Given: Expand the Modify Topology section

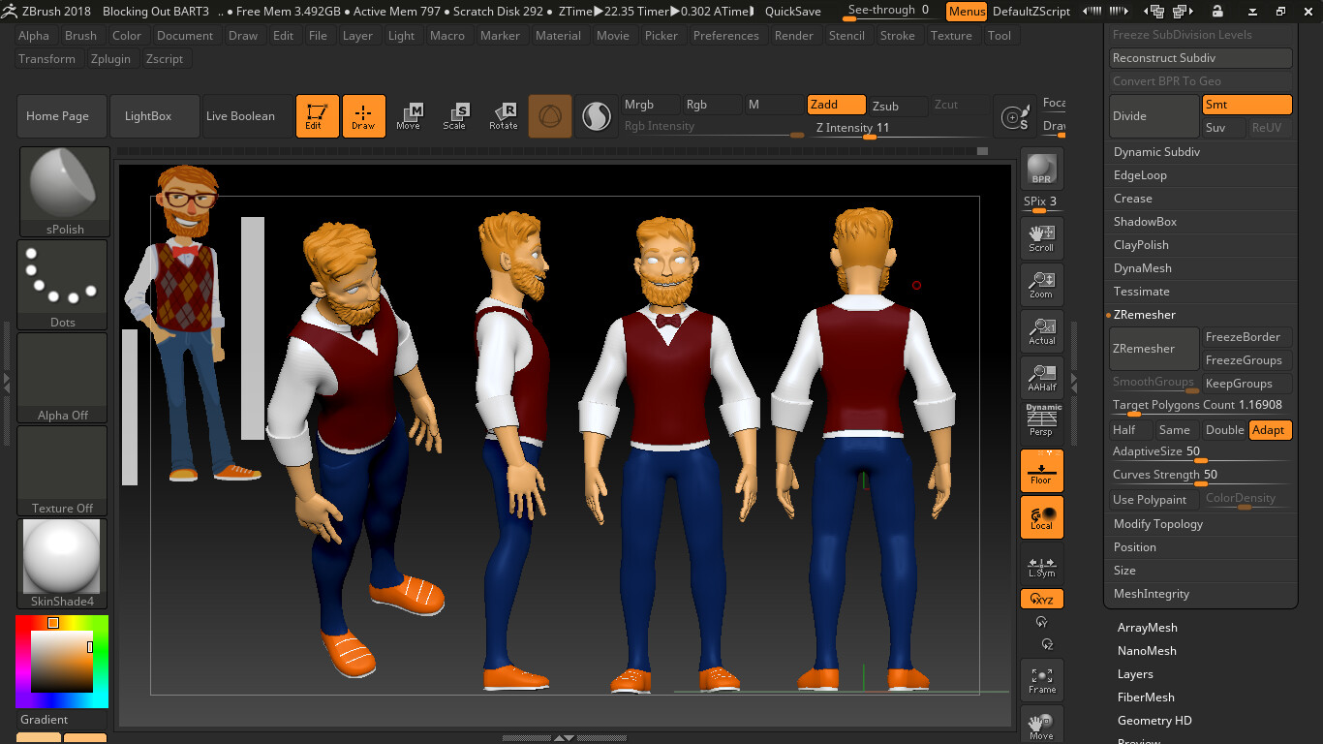Looking at the screenshot, I should click(x=1157, y=524).
